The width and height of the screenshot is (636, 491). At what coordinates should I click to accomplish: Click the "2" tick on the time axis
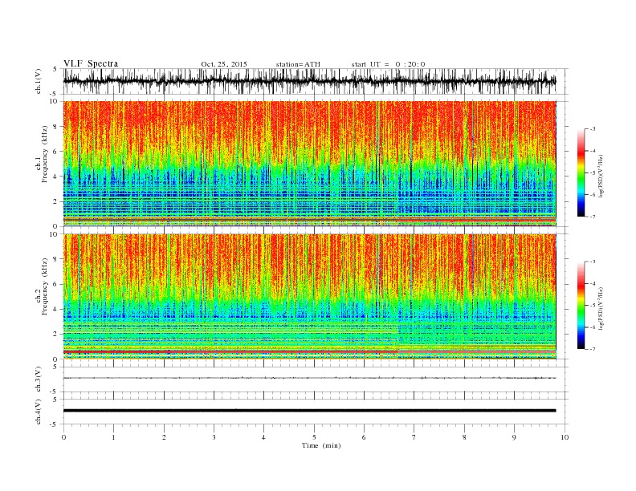tap(164, 437)
